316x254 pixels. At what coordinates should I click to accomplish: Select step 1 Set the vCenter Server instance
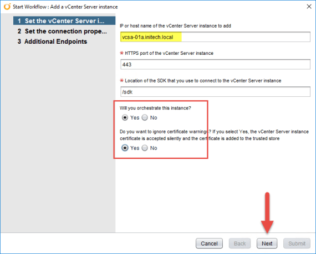(x=64, y=20)
